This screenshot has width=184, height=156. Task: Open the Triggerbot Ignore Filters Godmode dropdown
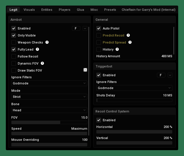134,88
